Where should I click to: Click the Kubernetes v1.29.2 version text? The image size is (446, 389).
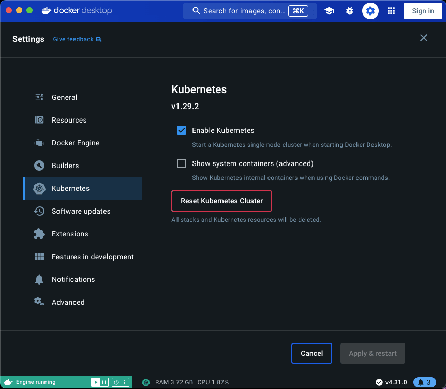(x=185, y=107)
